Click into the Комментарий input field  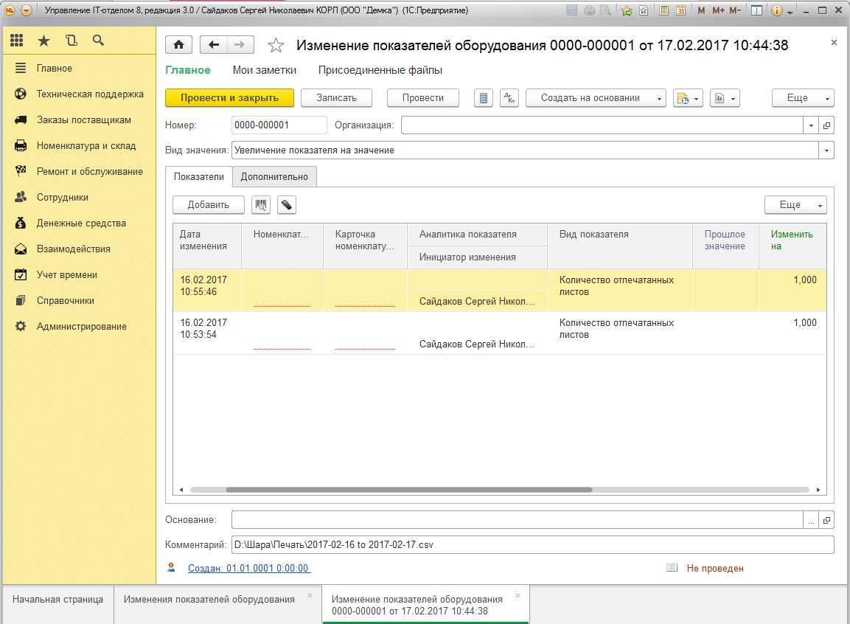pyautogui.click(x=531, y=545)
